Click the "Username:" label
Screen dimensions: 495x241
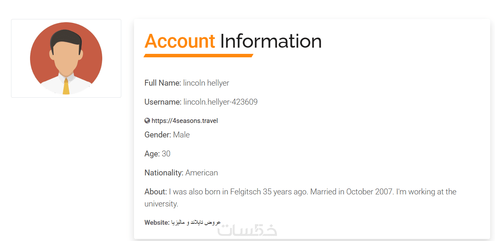click(x=163, y=102)
